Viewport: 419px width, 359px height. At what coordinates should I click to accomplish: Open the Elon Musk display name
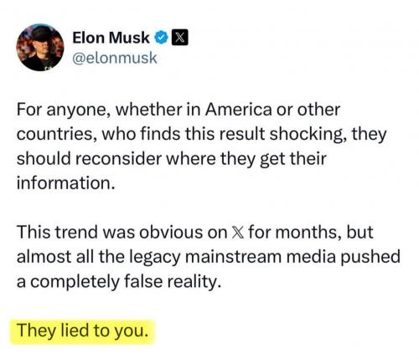(x=111, y=38)
